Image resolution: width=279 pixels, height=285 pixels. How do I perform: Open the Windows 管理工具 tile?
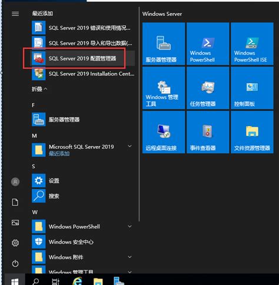pyautogui.click(x=164, y=88)
